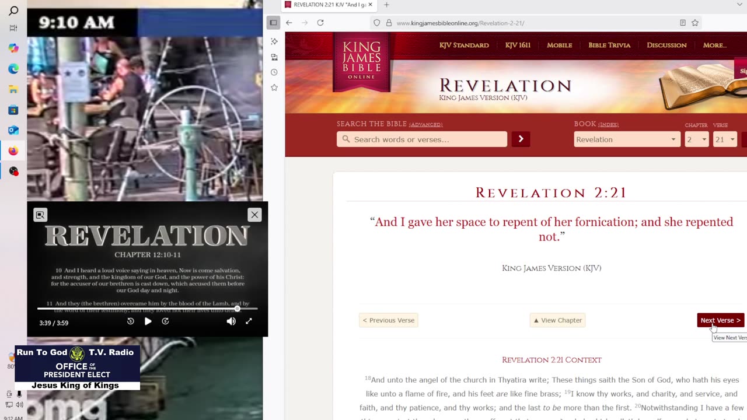Open Microsoft Edge from the taskbar

pos(13,69)
